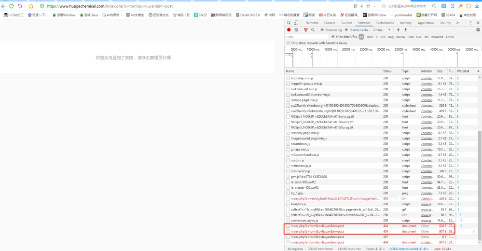Open the QR code grid icon

coord(356,6)
